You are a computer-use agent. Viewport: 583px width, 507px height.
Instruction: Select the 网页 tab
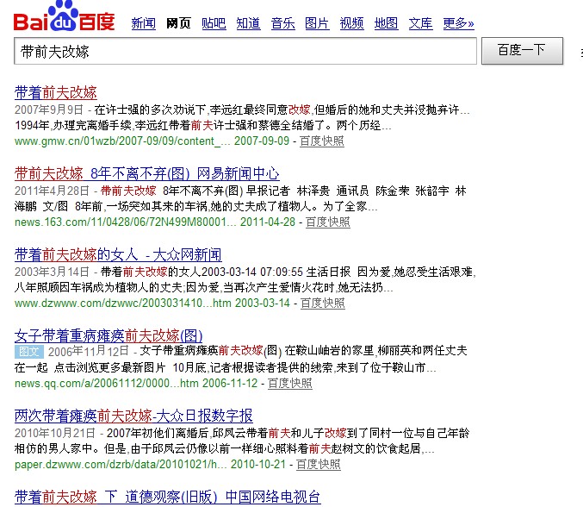point(178,23)
